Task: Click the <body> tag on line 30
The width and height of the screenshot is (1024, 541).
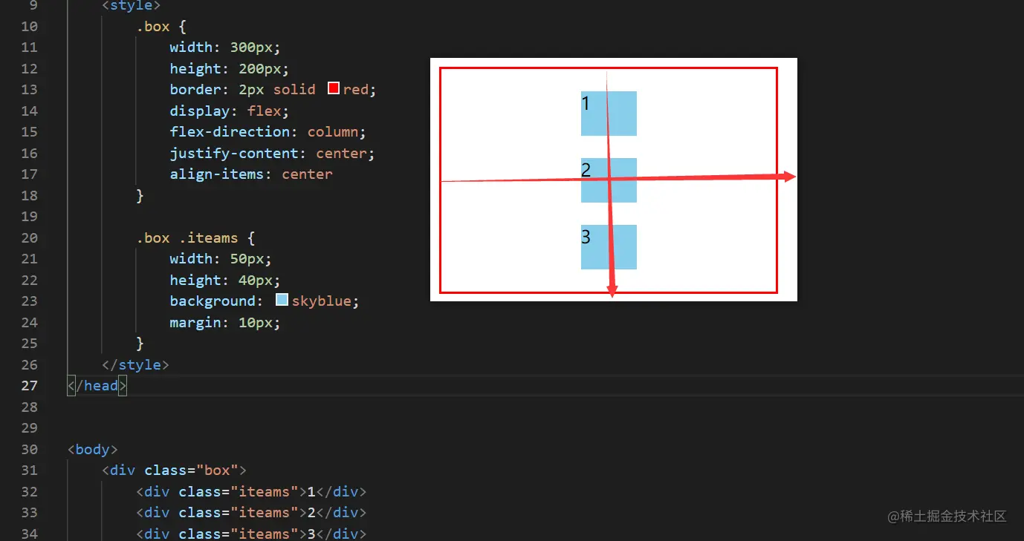Action: click(x=93, y=449)
